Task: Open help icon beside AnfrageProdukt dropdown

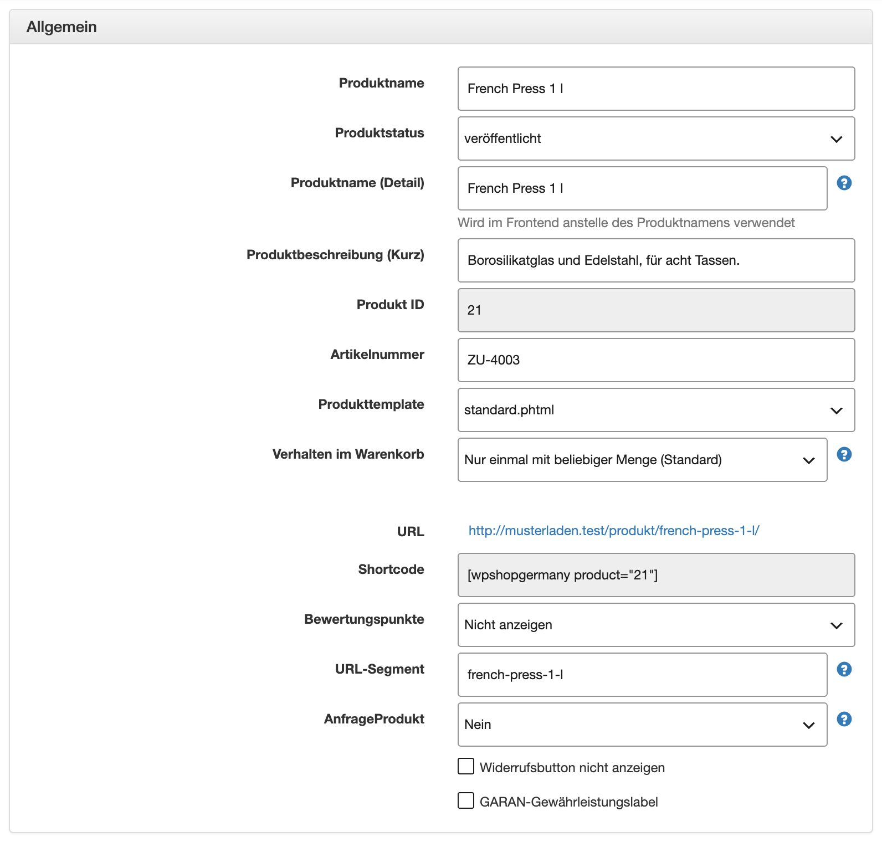Action: [x=844, y=719]
